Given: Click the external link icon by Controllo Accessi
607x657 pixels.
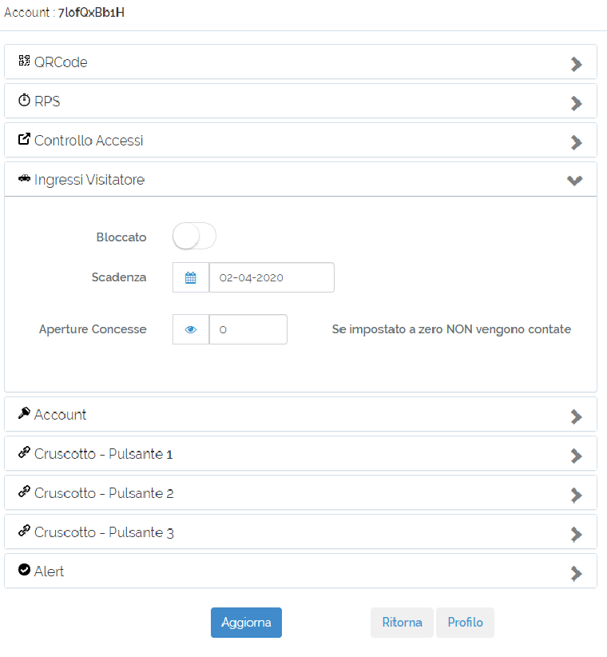Looking at the screenshot, I should coord(24,139).
